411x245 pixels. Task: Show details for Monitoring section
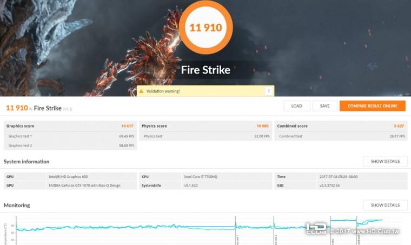(x=385, y=205)
